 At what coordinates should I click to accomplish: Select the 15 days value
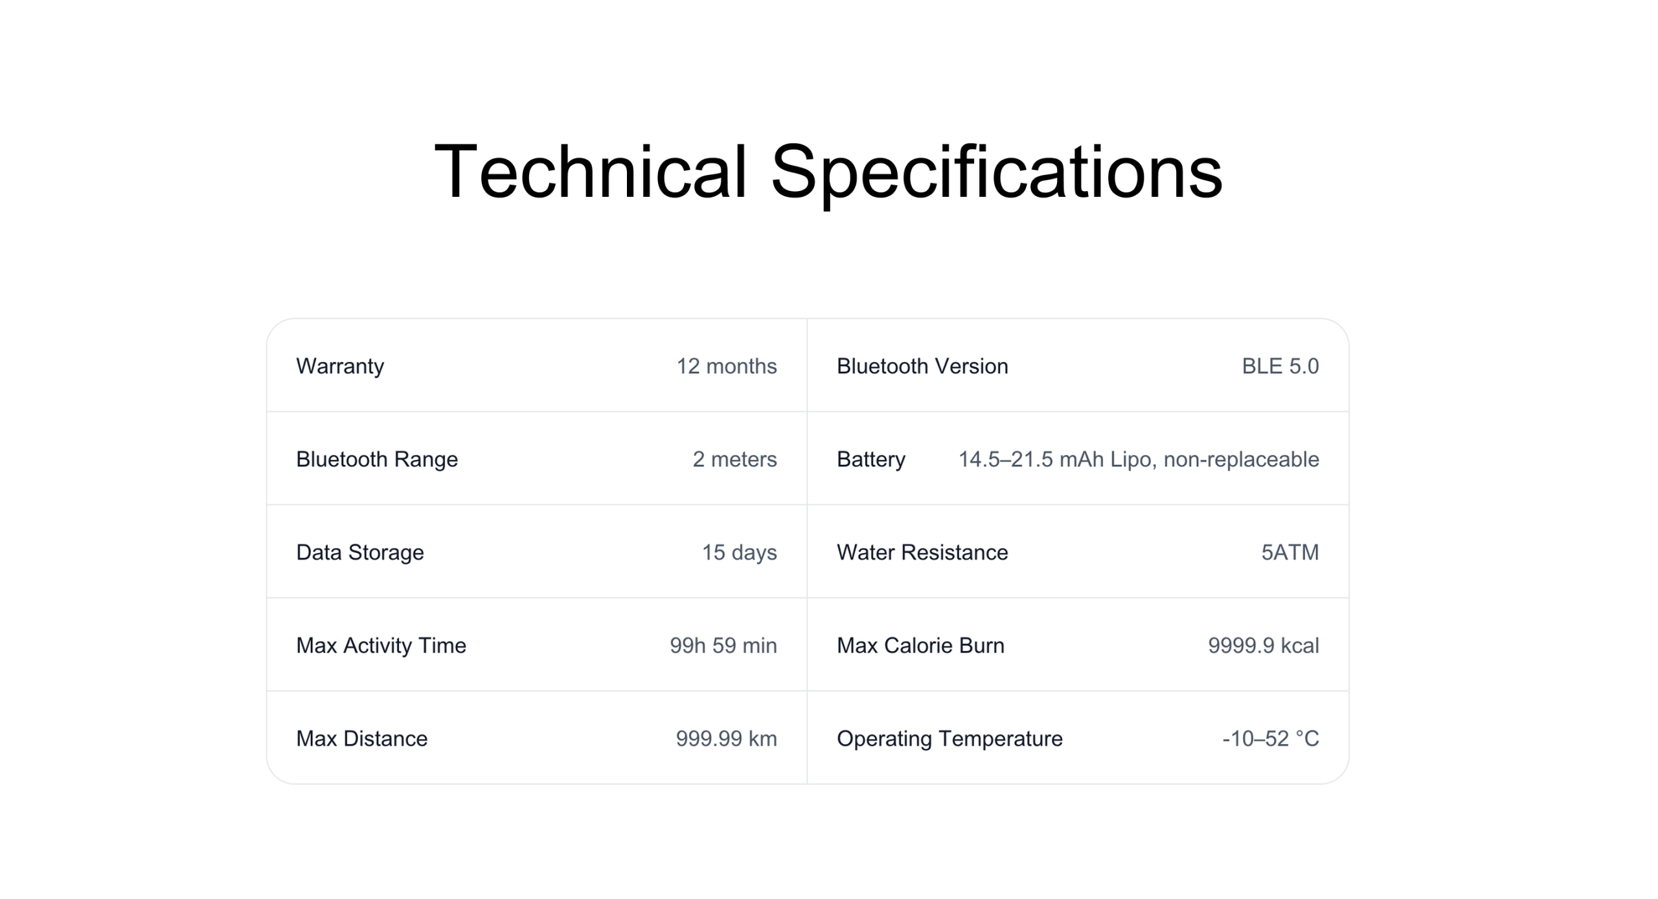pos(739,552)
